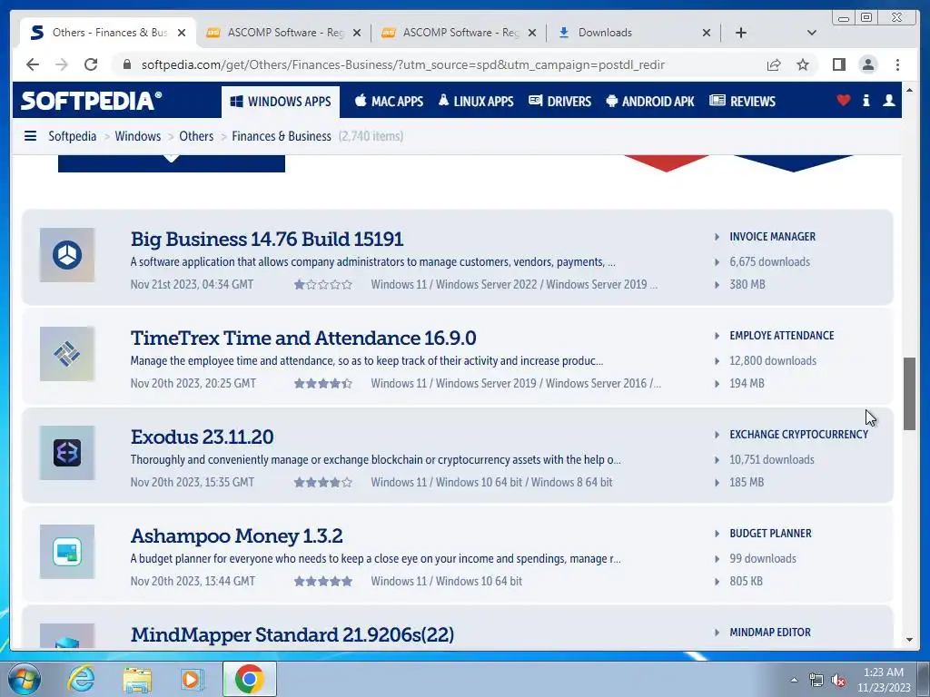Open Ashampoo Money 1.3.2 listing
The width and height of the screenshot is (930, 697).
coord(237,535)
